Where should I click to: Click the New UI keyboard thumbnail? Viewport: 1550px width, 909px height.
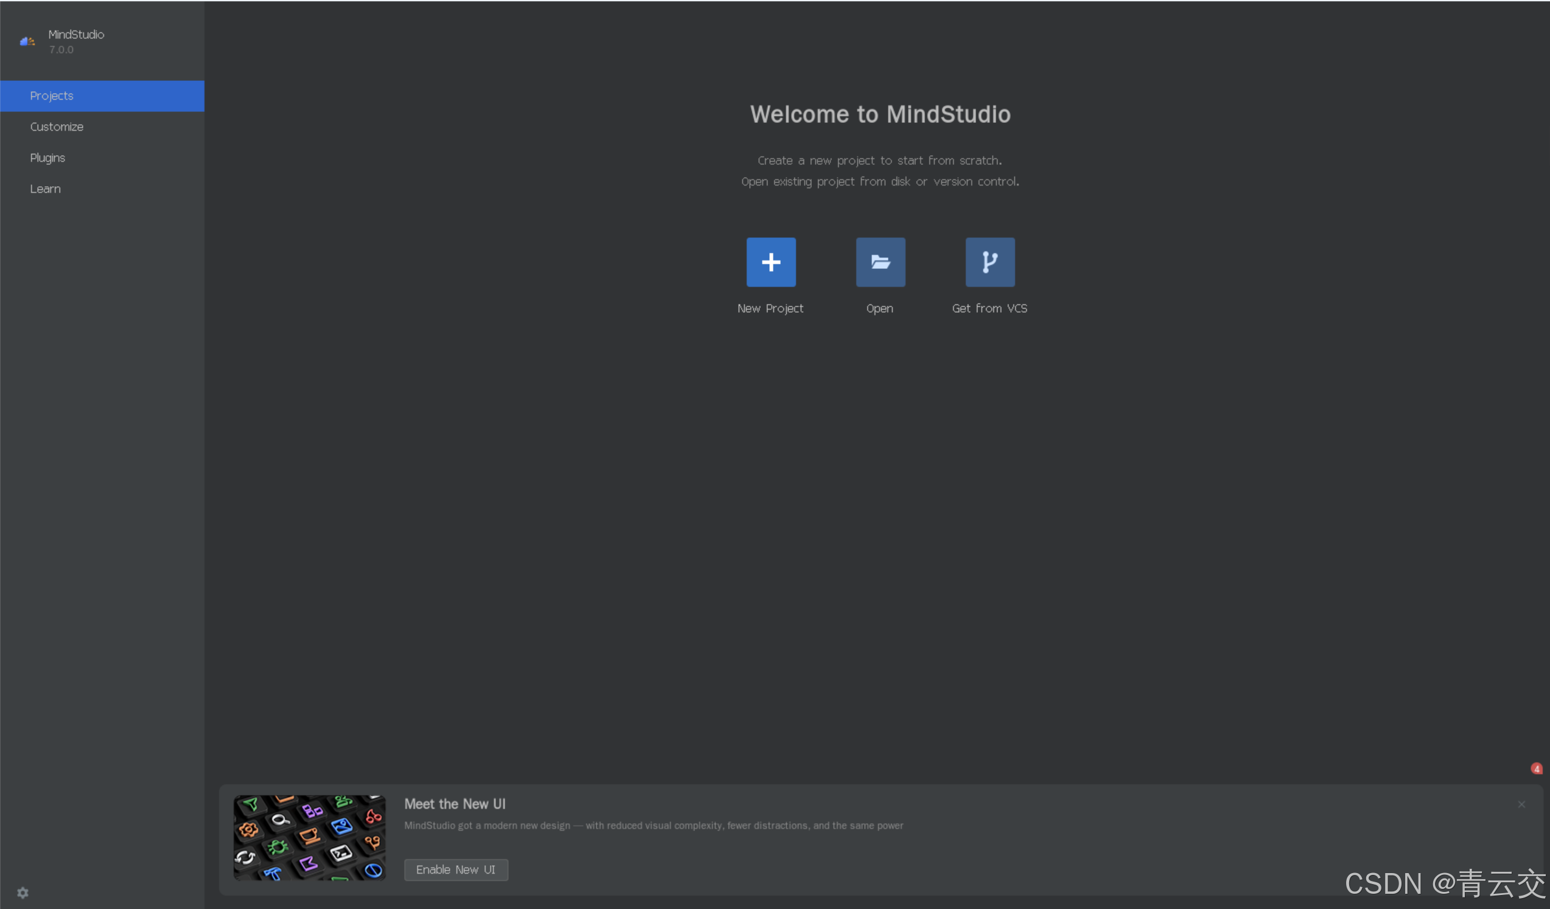tap(309, 838)
